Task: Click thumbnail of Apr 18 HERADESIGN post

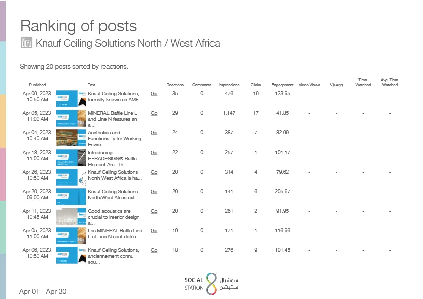Action: 71,158
